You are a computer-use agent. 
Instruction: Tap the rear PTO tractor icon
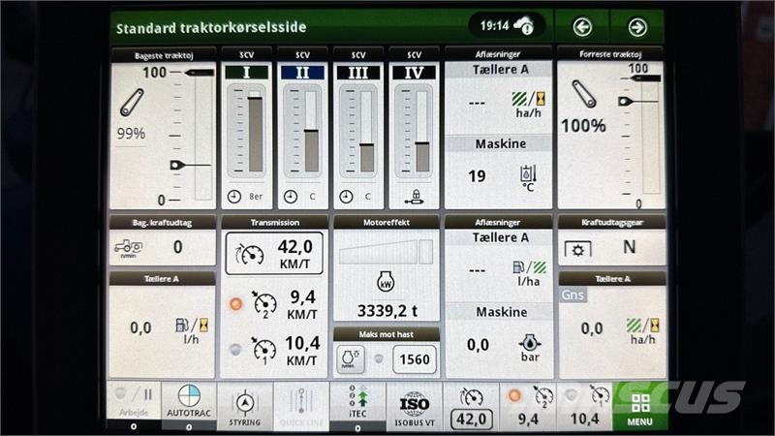click(x=128, y=248)
